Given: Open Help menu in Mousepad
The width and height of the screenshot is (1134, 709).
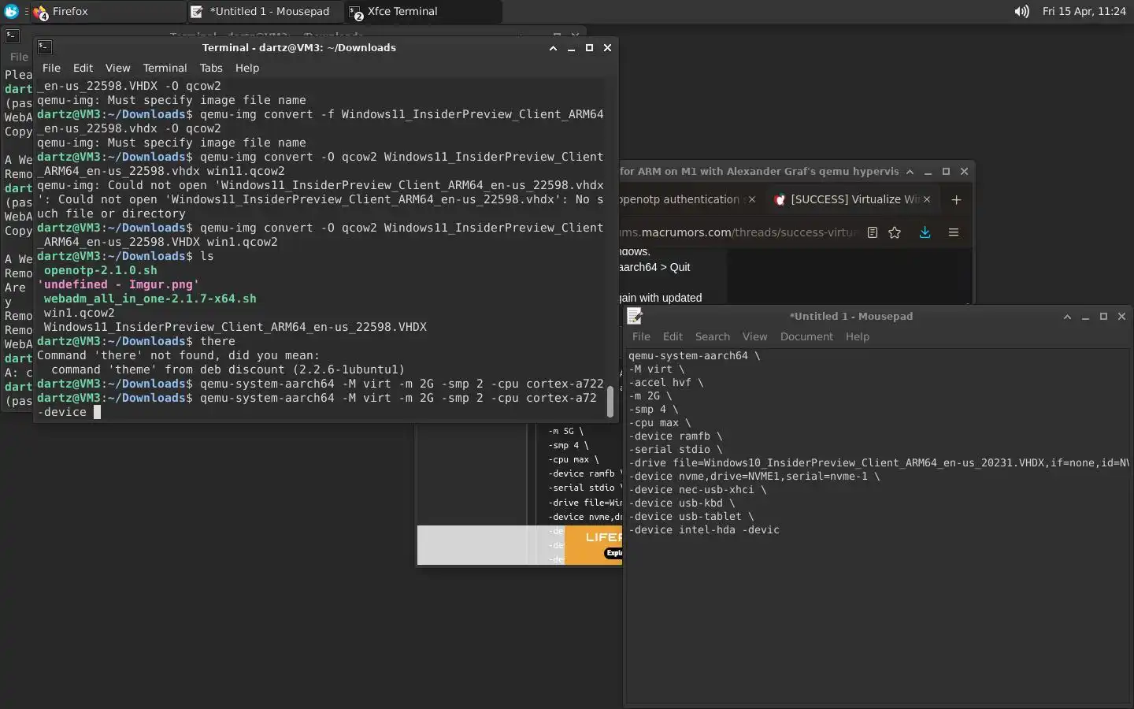Looking at the screenshot, I should pos(858,336).
